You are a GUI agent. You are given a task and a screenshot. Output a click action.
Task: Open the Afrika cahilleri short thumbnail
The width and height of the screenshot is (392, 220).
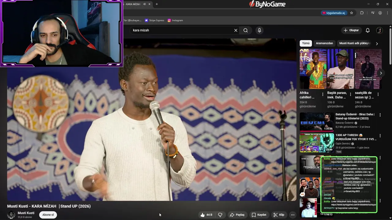313,69
